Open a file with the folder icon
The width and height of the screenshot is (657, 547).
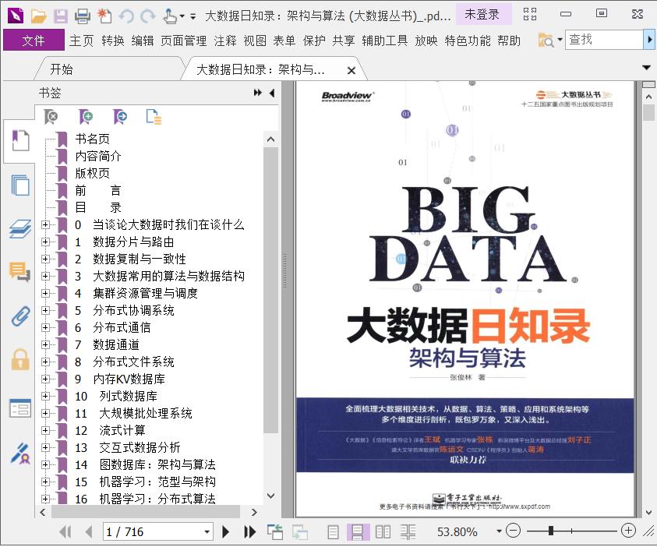(38, 16)
